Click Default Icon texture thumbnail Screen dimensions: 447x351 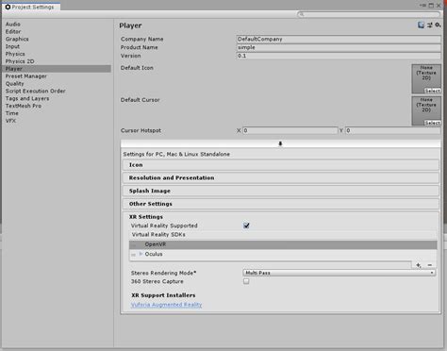tap(426, 78)
